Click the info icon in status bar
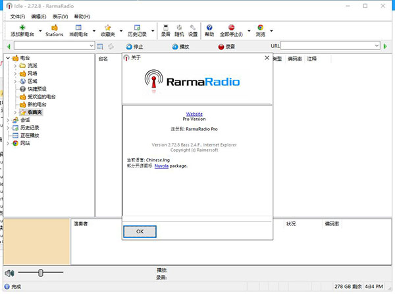This screenshot has height=294, width=395. [x=7, y=287]
